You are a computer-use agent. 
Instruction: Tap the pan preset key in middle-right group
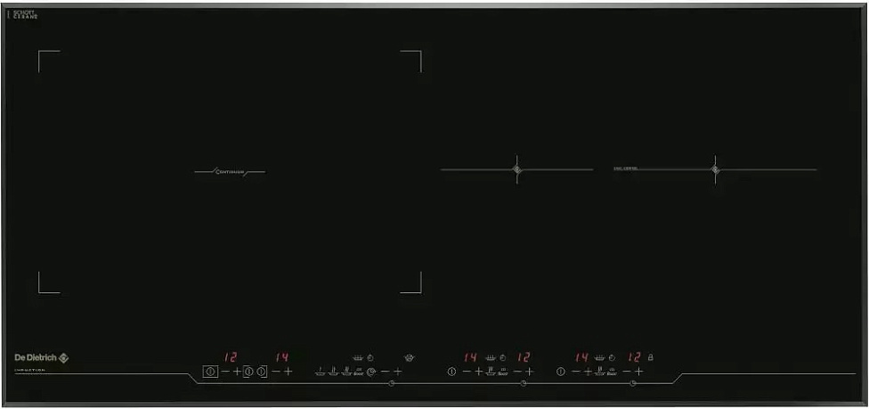coord(491,372)
